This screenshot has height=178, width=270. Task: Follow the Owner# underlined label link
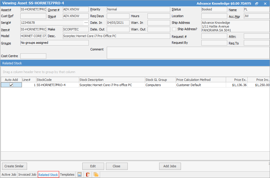click(53, 10)
